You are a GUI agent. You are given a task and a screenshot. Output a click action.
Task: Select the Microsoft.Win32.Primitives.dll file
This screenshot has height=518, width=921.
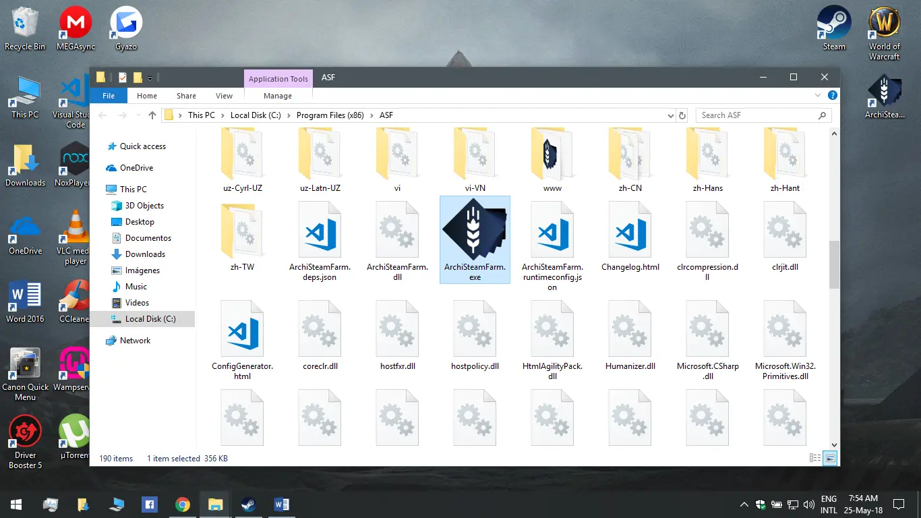tap(785, 340)
